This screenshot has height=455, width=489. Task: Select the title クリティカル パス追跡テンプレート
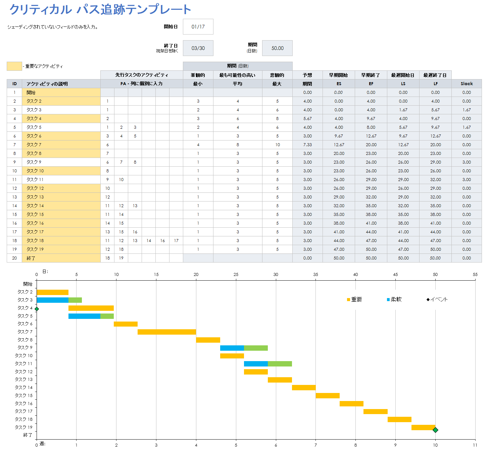click(x=100, y=9)
